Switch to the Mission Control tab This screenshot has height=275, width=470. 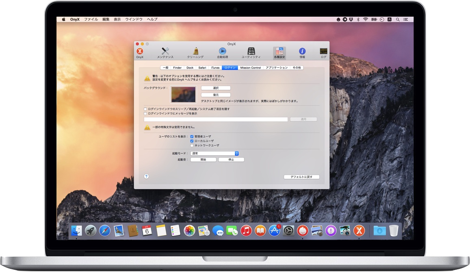tap(251, 68)
